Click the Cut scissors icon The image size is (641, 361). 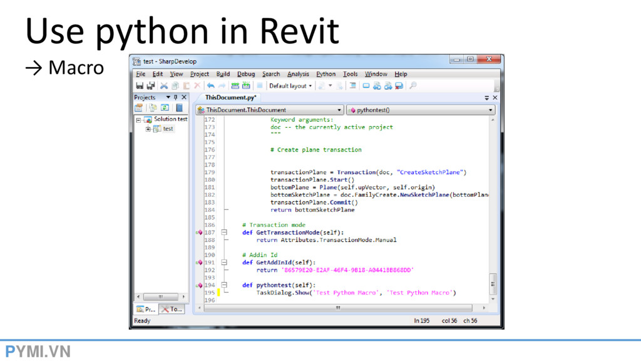(x=164, y=85)
